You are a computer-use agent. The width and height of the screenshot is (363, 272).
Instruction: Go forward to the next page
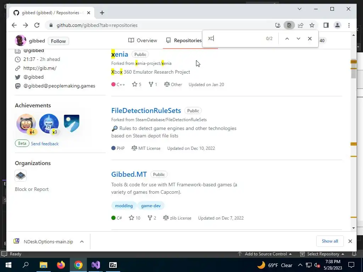26,25
